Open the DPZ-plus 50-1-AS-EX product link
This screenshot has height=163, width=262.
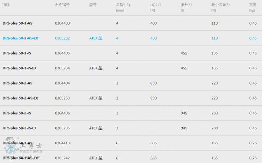point(20,38)
